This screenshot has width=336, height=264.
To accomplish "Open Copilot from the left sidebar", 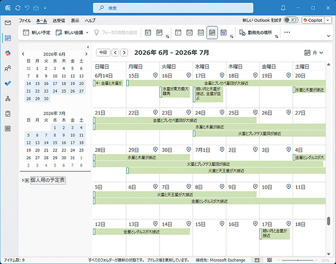I will tap(8, 53).
